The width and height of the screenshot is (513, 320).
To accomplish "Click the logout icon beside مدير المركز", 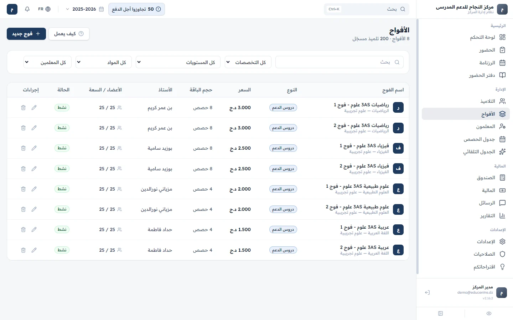I will pos(427,293).
